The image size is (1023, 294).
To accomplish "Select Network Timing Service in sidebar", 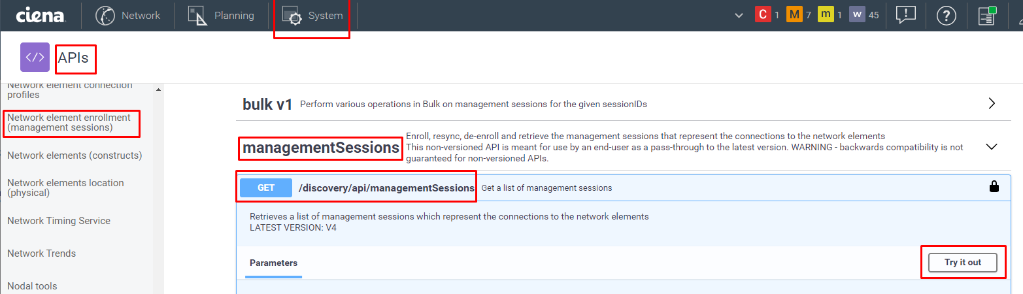I will (59, 221).
